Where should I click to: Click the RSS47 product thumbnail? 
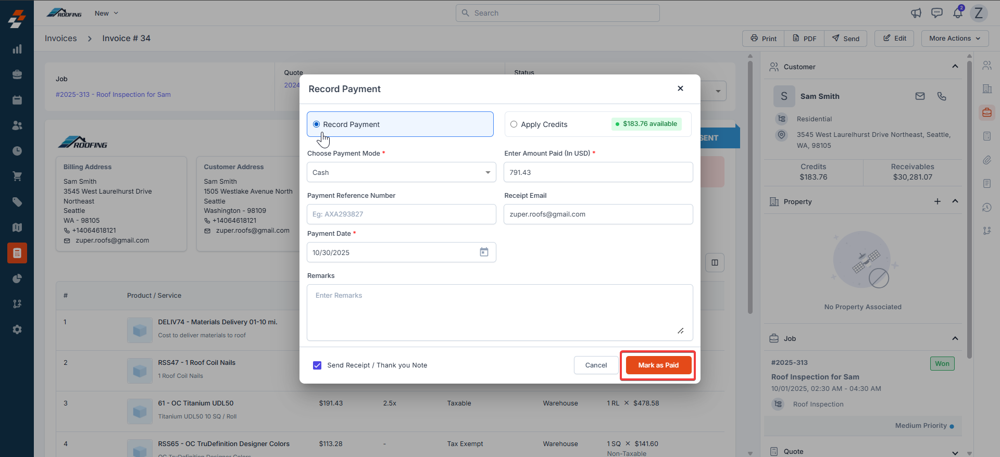140,371
